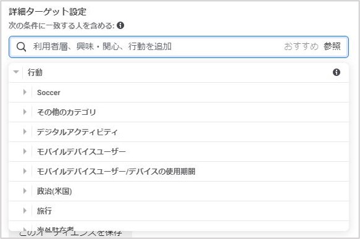The image size is (360, 239).
Task: Select the 政治(米国) label
Action: click(x=54, y=191)
